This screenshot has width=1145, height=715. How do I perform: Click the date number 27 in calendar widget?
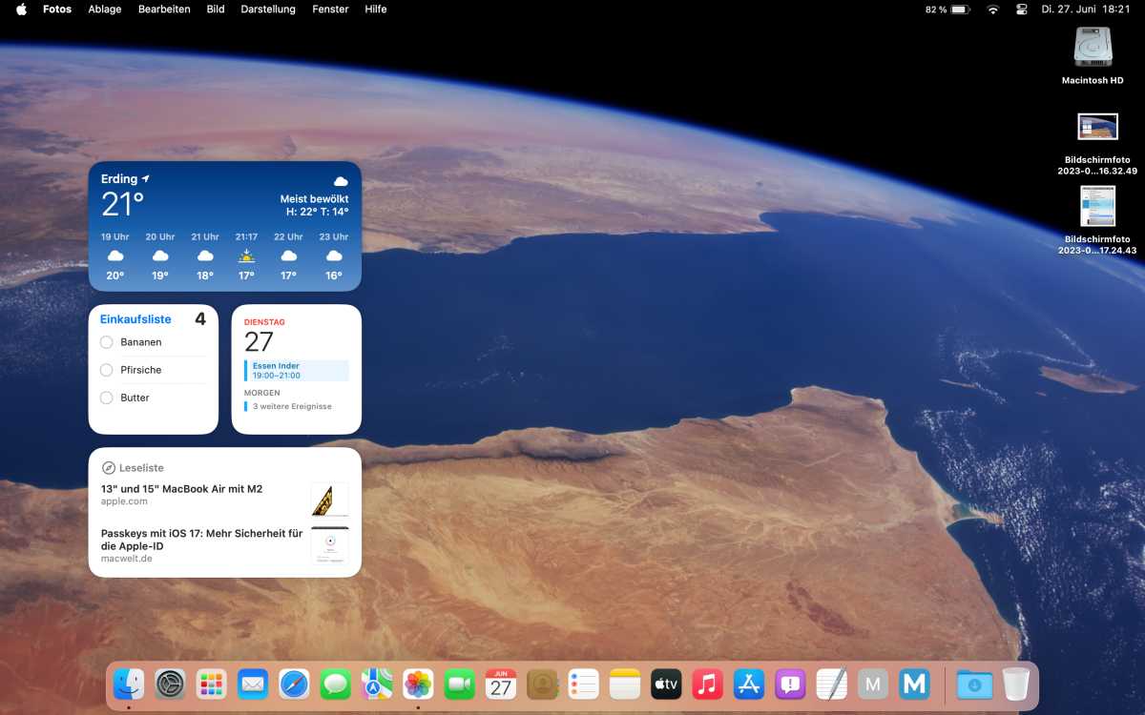click(259, 341)
